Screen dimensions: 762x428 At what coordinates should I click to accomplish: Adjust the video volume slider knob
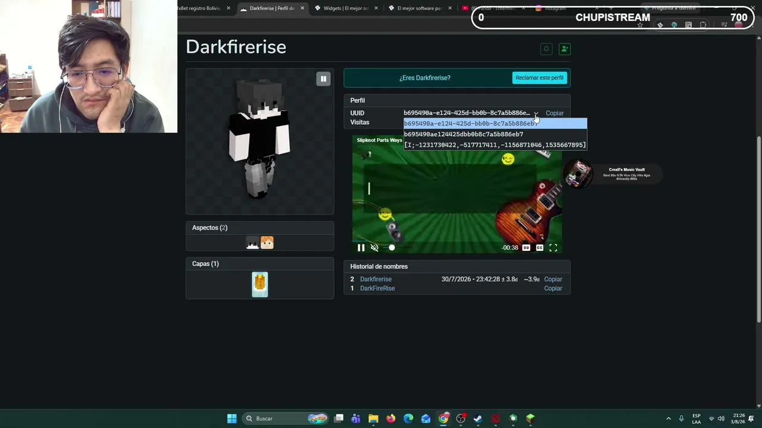tap(392, 248)
